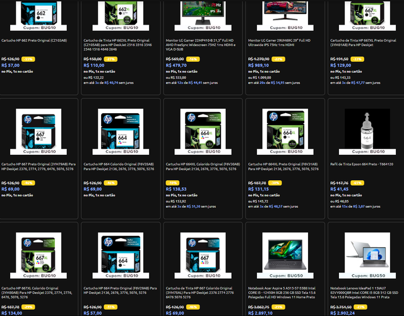Open the HP 662 Preto cartridge product image

click(39, 15)
